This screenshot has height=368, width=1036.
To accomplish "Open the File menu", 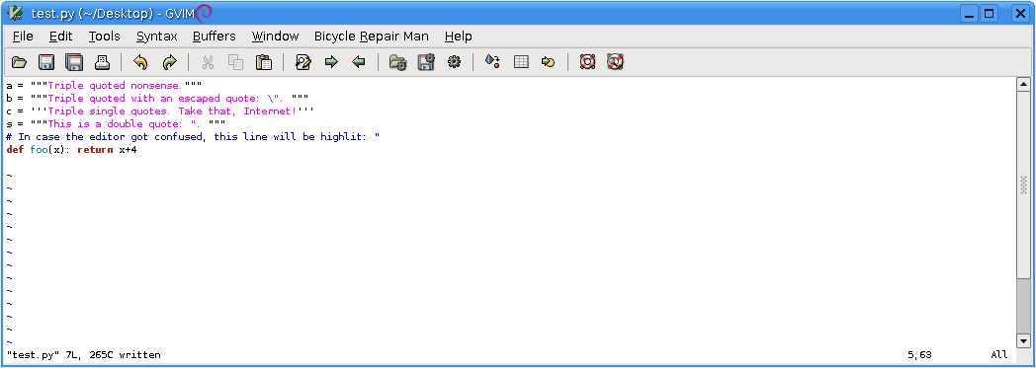I will (x=23, y=37).
